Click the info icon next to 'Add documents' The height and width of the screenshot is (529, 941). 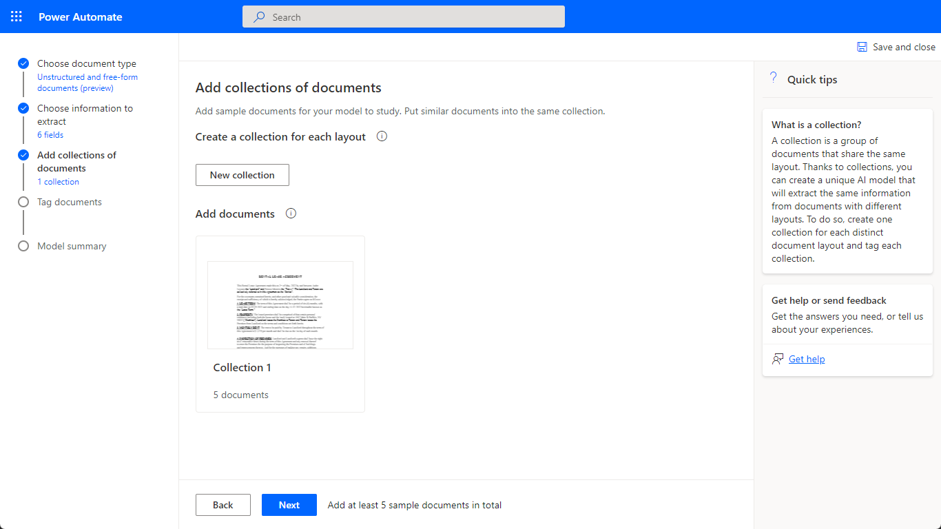(291, 214)
